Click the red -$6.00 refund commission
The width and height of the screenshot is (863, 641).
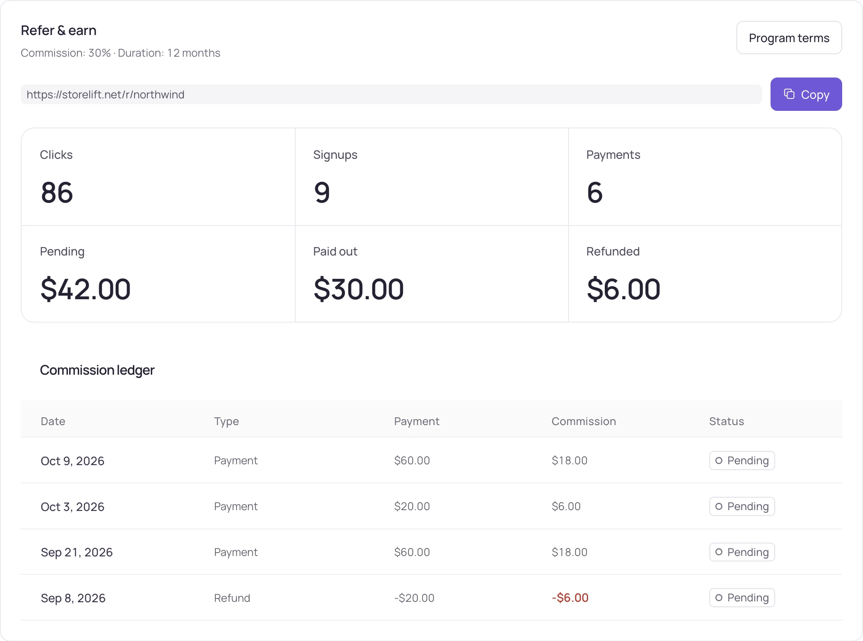coord(570,598)
